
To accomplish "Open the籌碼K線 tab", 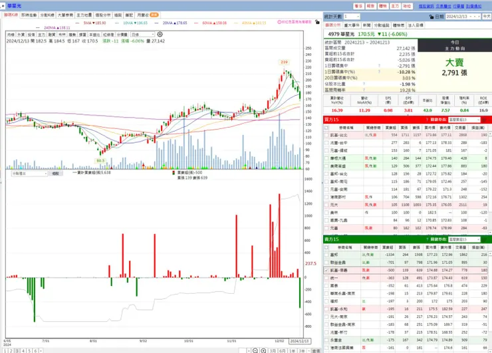I will [x=11, y=15].
